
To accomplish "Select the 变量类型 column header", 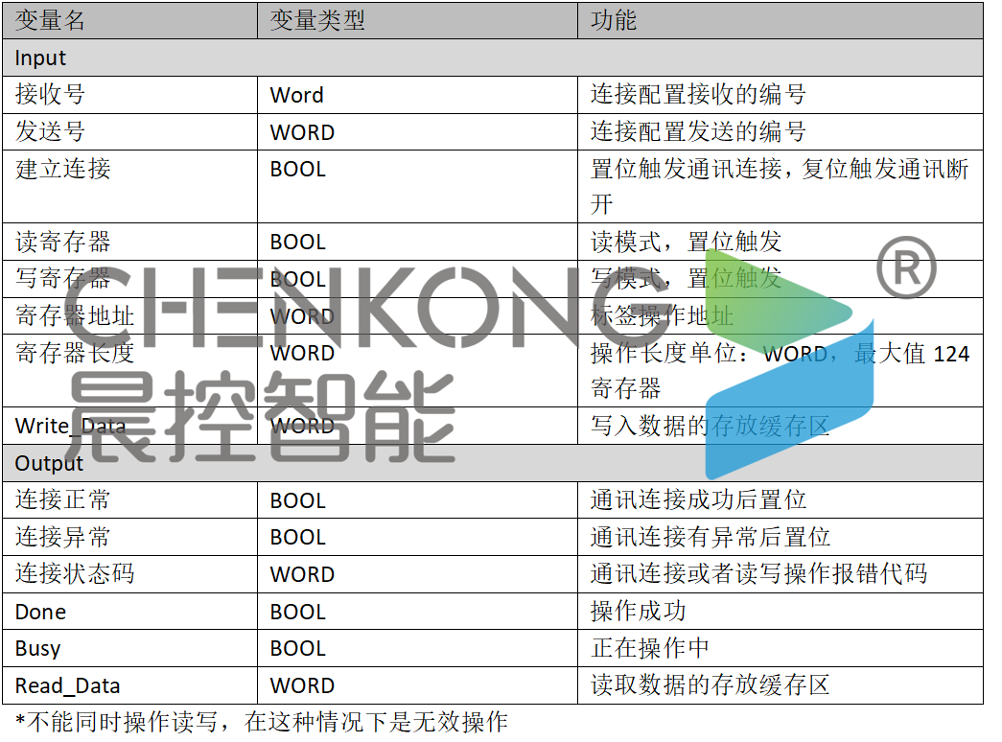I will 316,19.
